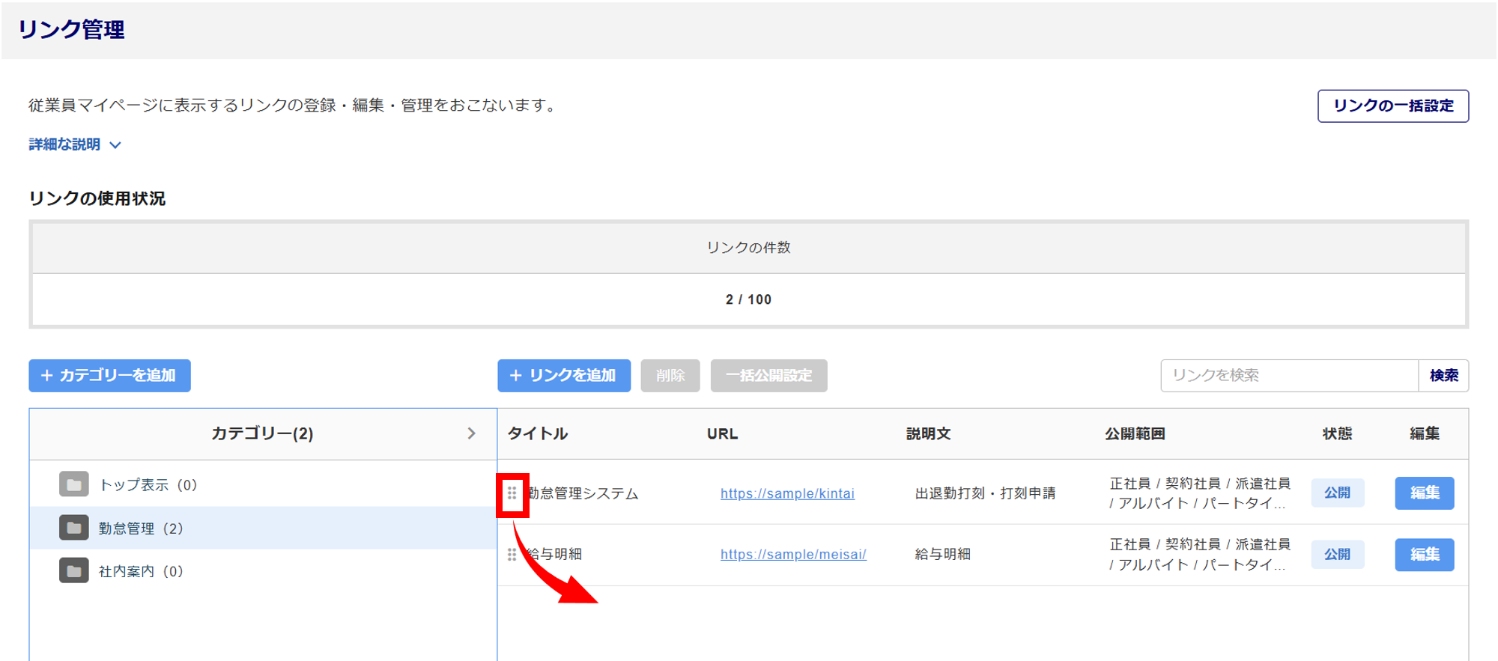
Task: Click the 2 / 100 link count value
Action: (748, 299)
